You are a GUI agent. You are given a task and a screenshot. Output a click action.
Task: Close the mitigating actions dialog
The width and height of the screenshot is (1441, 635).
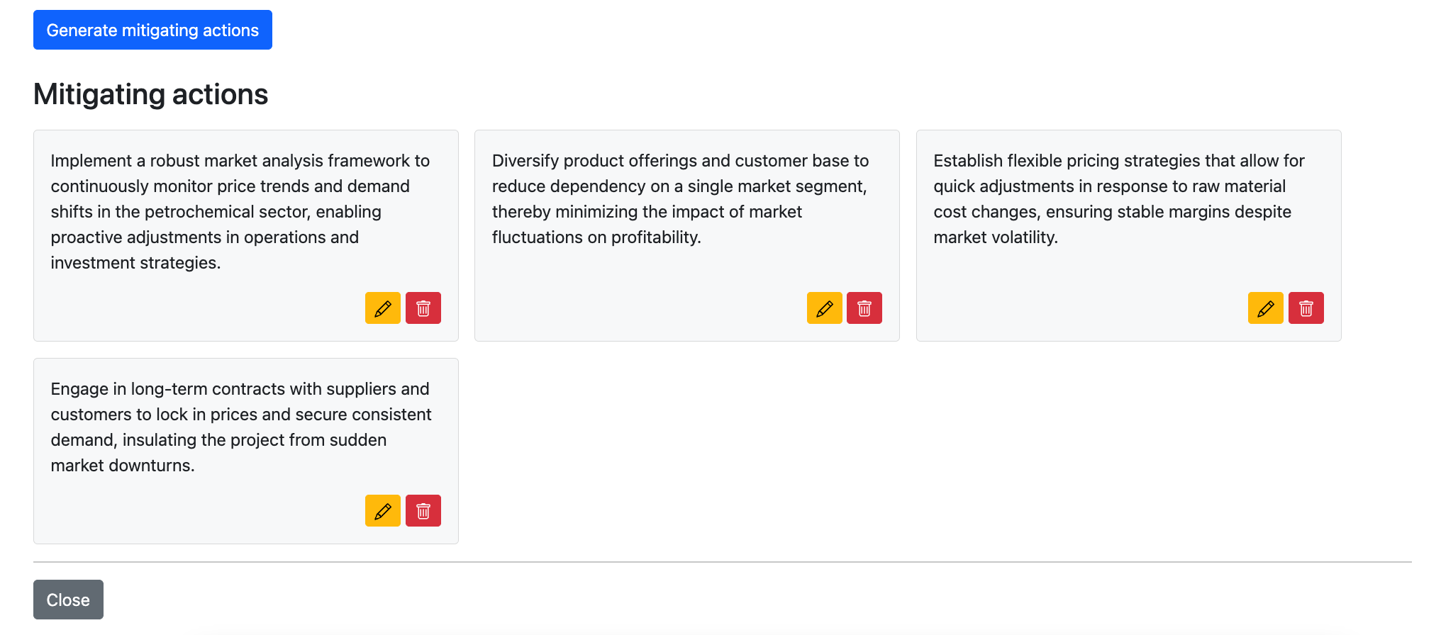[68, 600]
